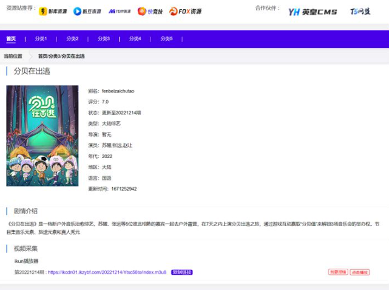Image resolution: width=389 pixels, height=290 pixels.
Task: Click the ikun播放器 label
Action: coord(26,261)
